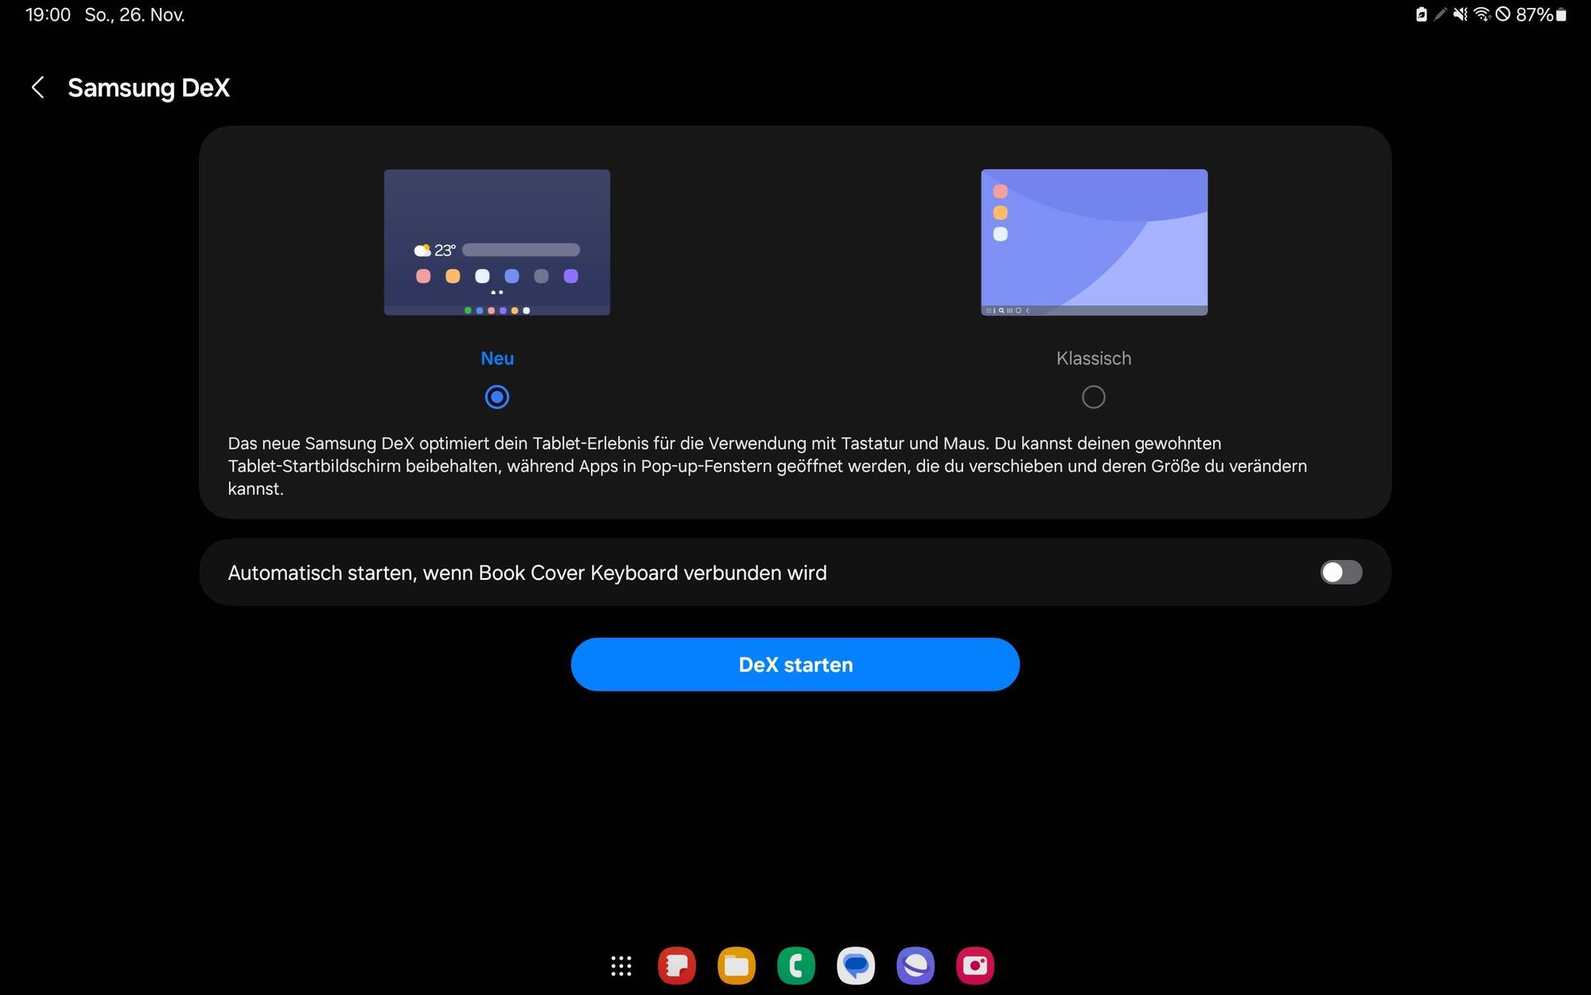The height and width of the screenshot is (995, 1591).
Task: Tap the Neu label text
Action: pos(497,359)
